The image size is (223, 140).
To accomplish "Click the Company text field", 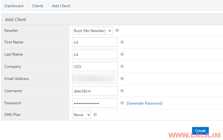I will pyautogui.click(x=95, y=66).
